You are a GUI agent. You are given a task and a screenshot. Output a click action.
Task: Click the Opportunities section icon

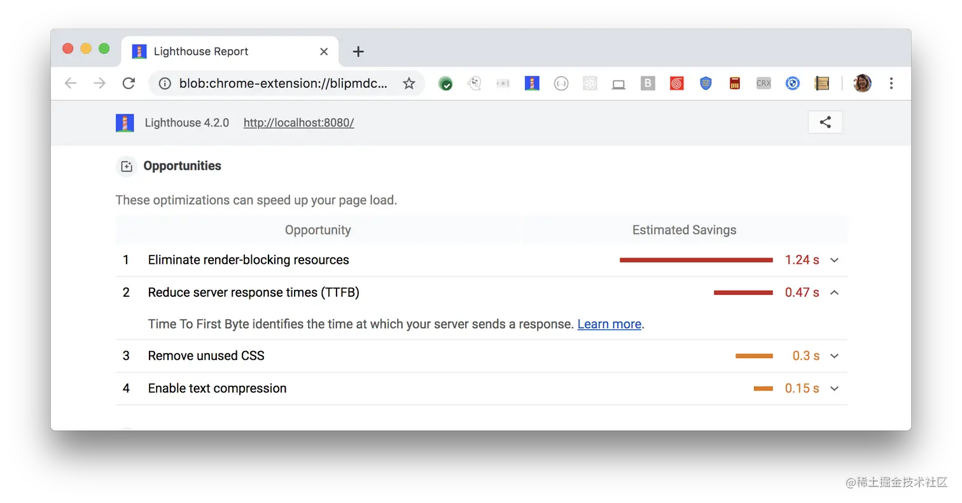click(127, 167)
